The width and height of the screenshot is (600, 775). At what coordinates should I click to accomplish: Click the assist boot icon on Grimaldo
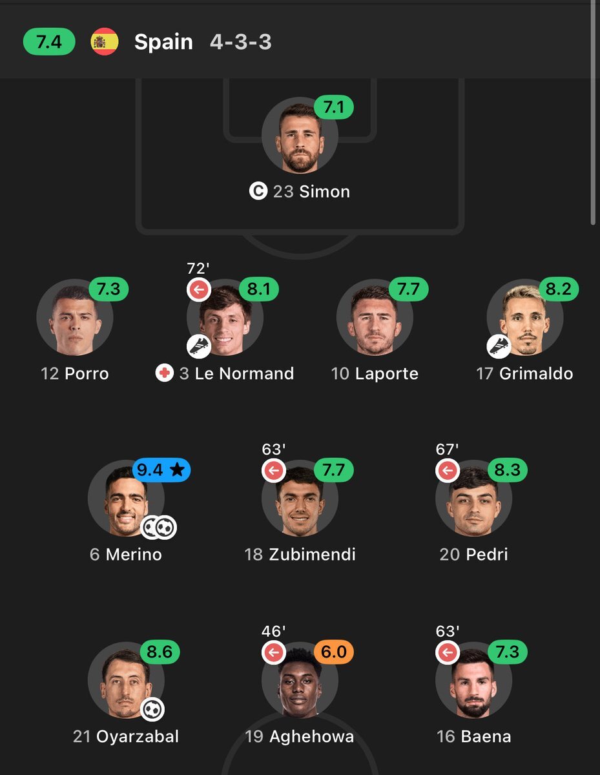(x=499, y=346)
